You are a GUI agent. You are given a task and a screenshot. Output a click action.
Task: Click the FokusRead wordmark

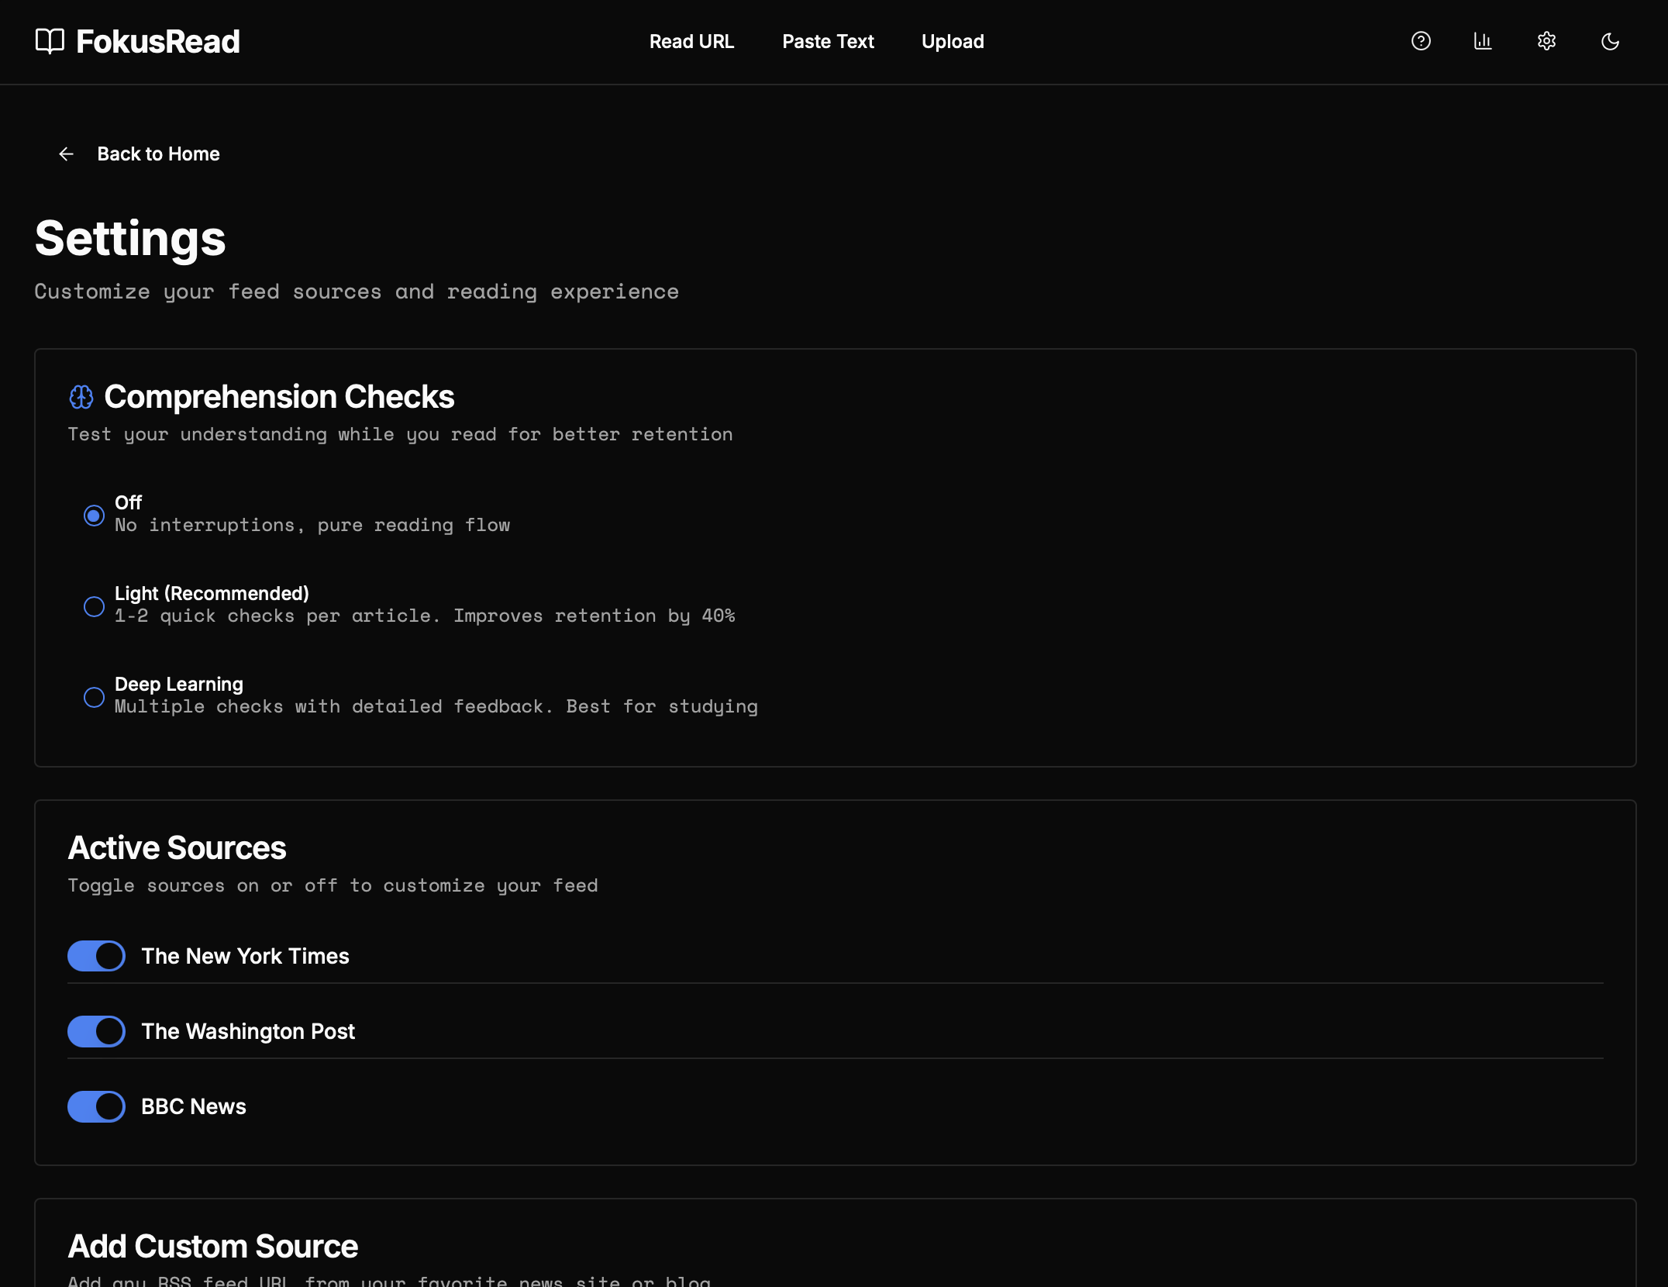tap(157, 40)
